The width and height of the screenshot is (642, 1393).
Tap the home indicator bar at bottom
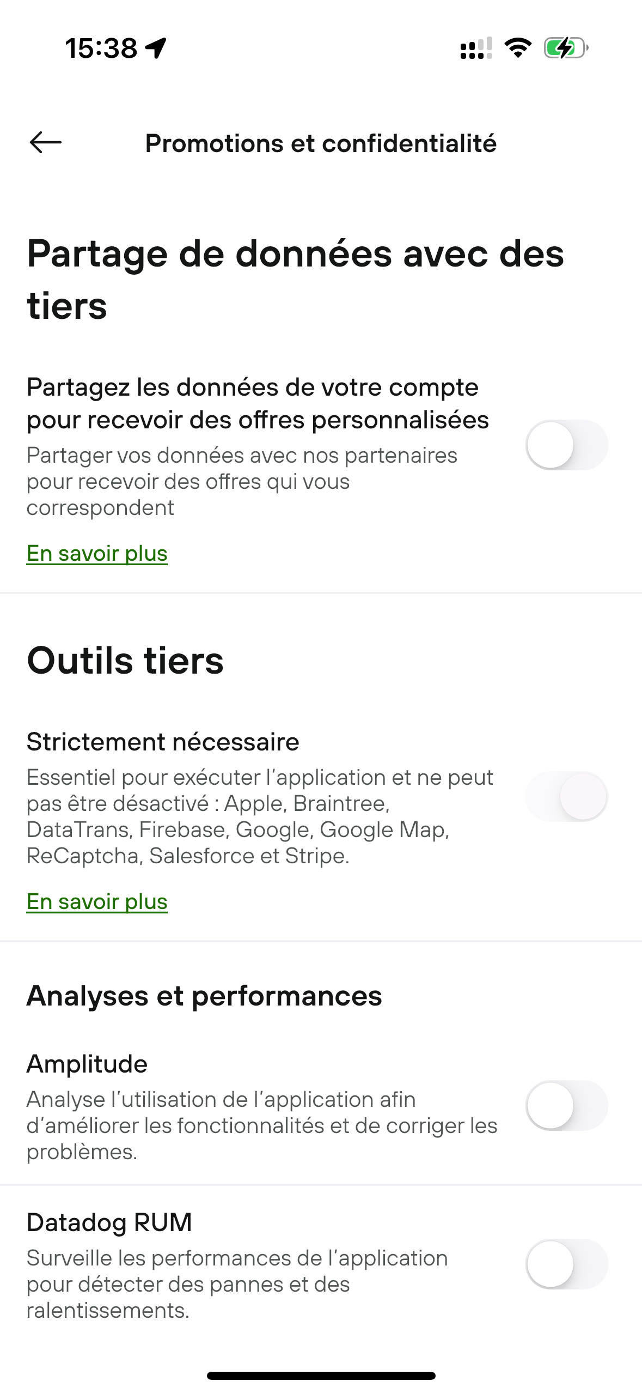click(x=321, y=1376)
